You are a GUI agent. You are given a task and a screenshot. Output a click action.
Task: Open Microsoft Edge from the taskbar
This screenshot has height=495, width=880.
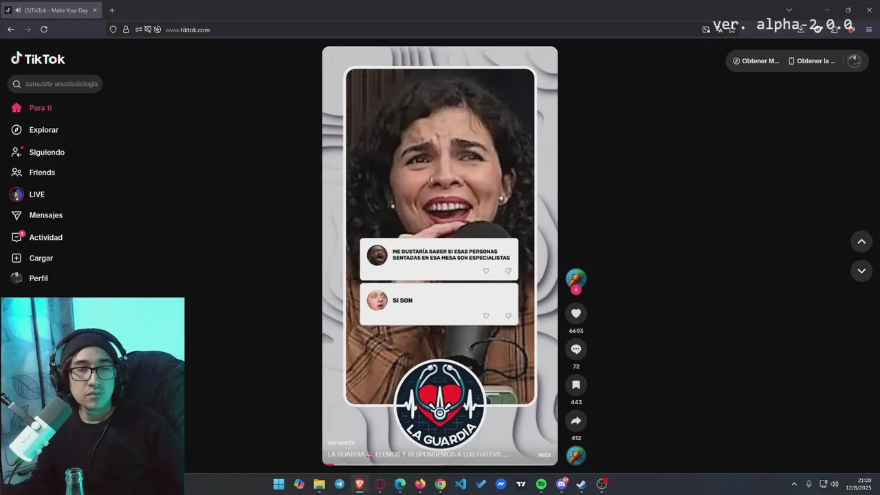click(x=400, y=484)
